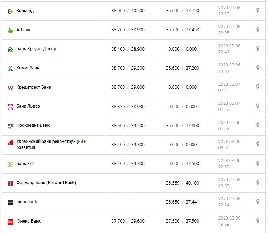268x233 pixels.
Task: Click the Конкорд bank logo icon
Action: (x=10, y=11)
